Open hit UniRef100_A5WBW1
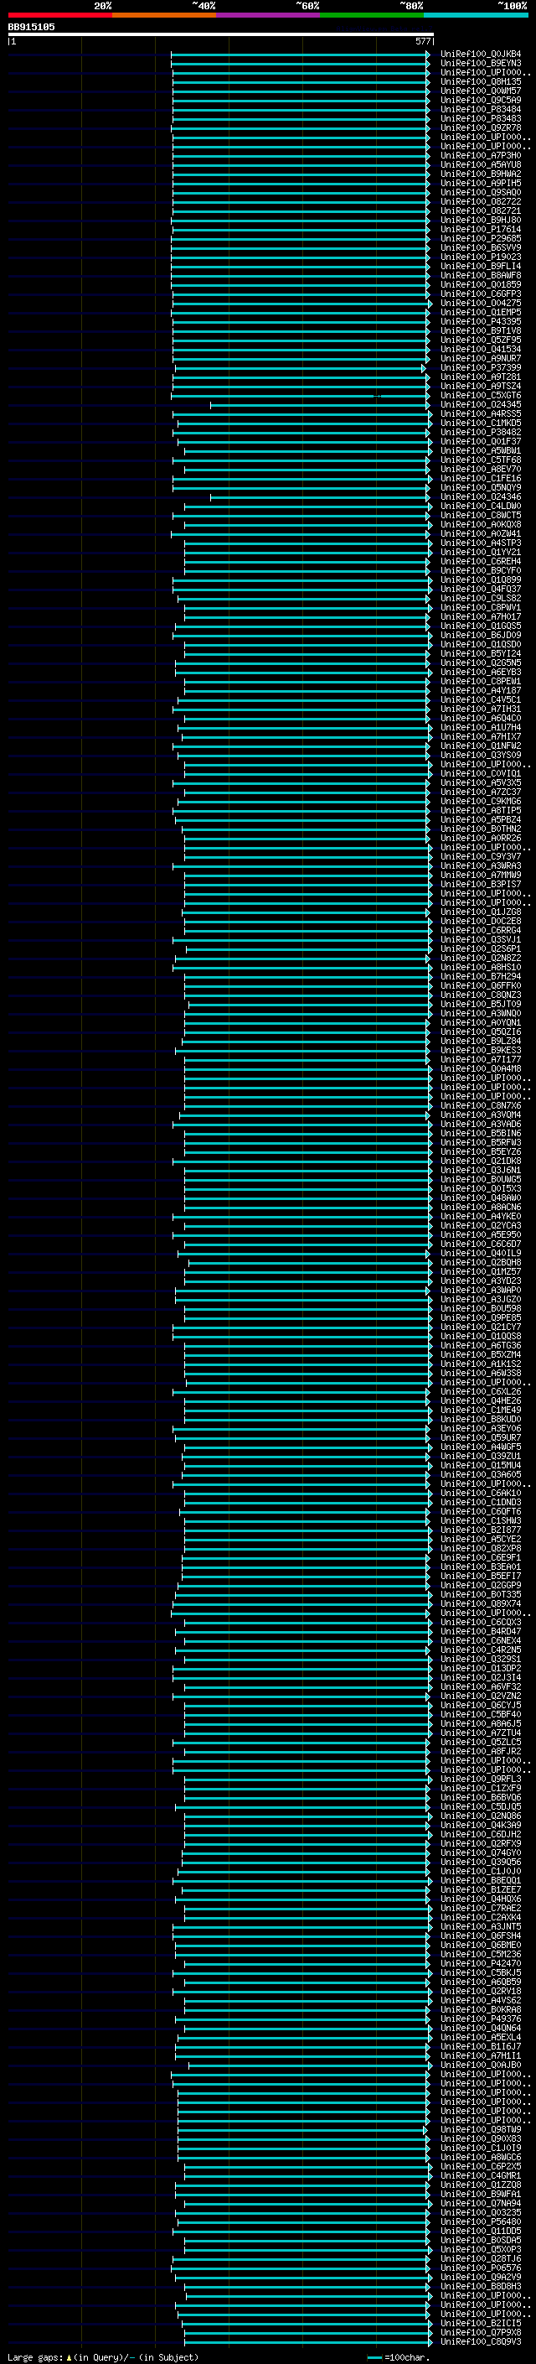The width and height of the screenshot is (536, 2364). click(481, 450)
